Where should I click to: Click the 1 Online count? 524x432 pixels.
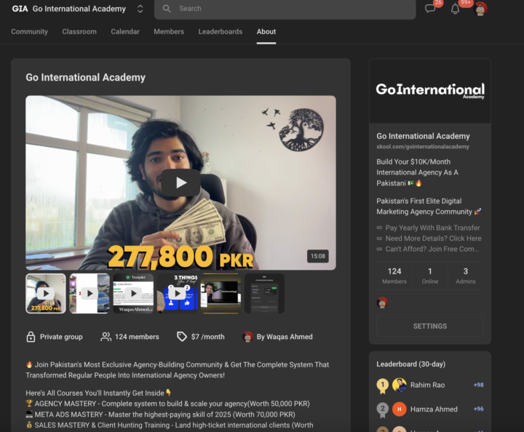tap(430, 276)
